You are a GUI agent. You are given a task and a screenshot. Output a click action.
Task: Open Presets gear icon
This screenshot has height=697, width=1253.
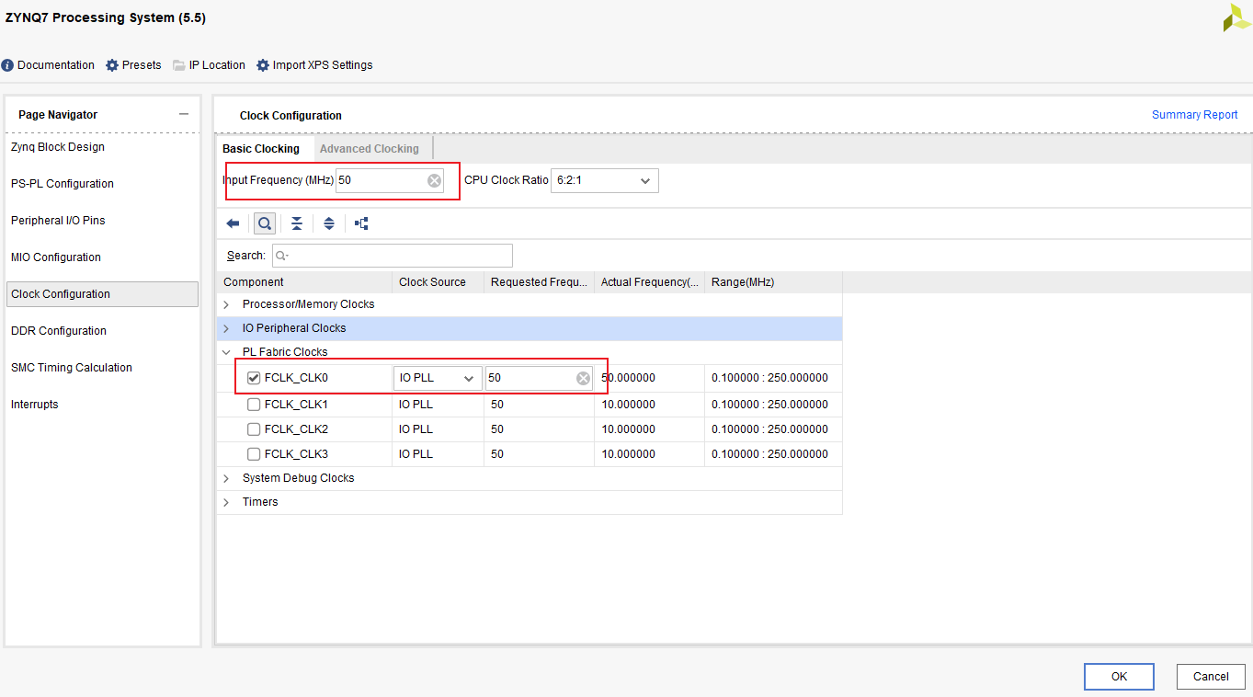pos(112,65)
